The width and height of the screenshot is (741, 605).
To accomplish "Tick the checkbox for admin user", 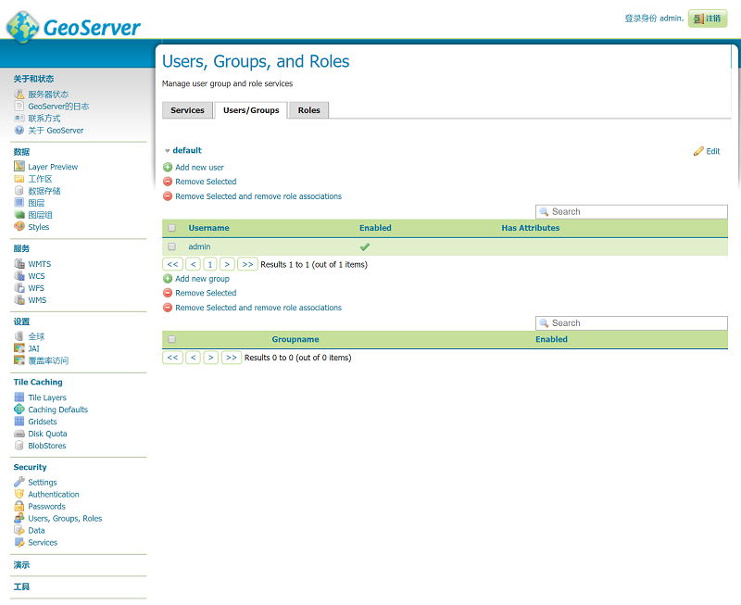I will (171, 247).
